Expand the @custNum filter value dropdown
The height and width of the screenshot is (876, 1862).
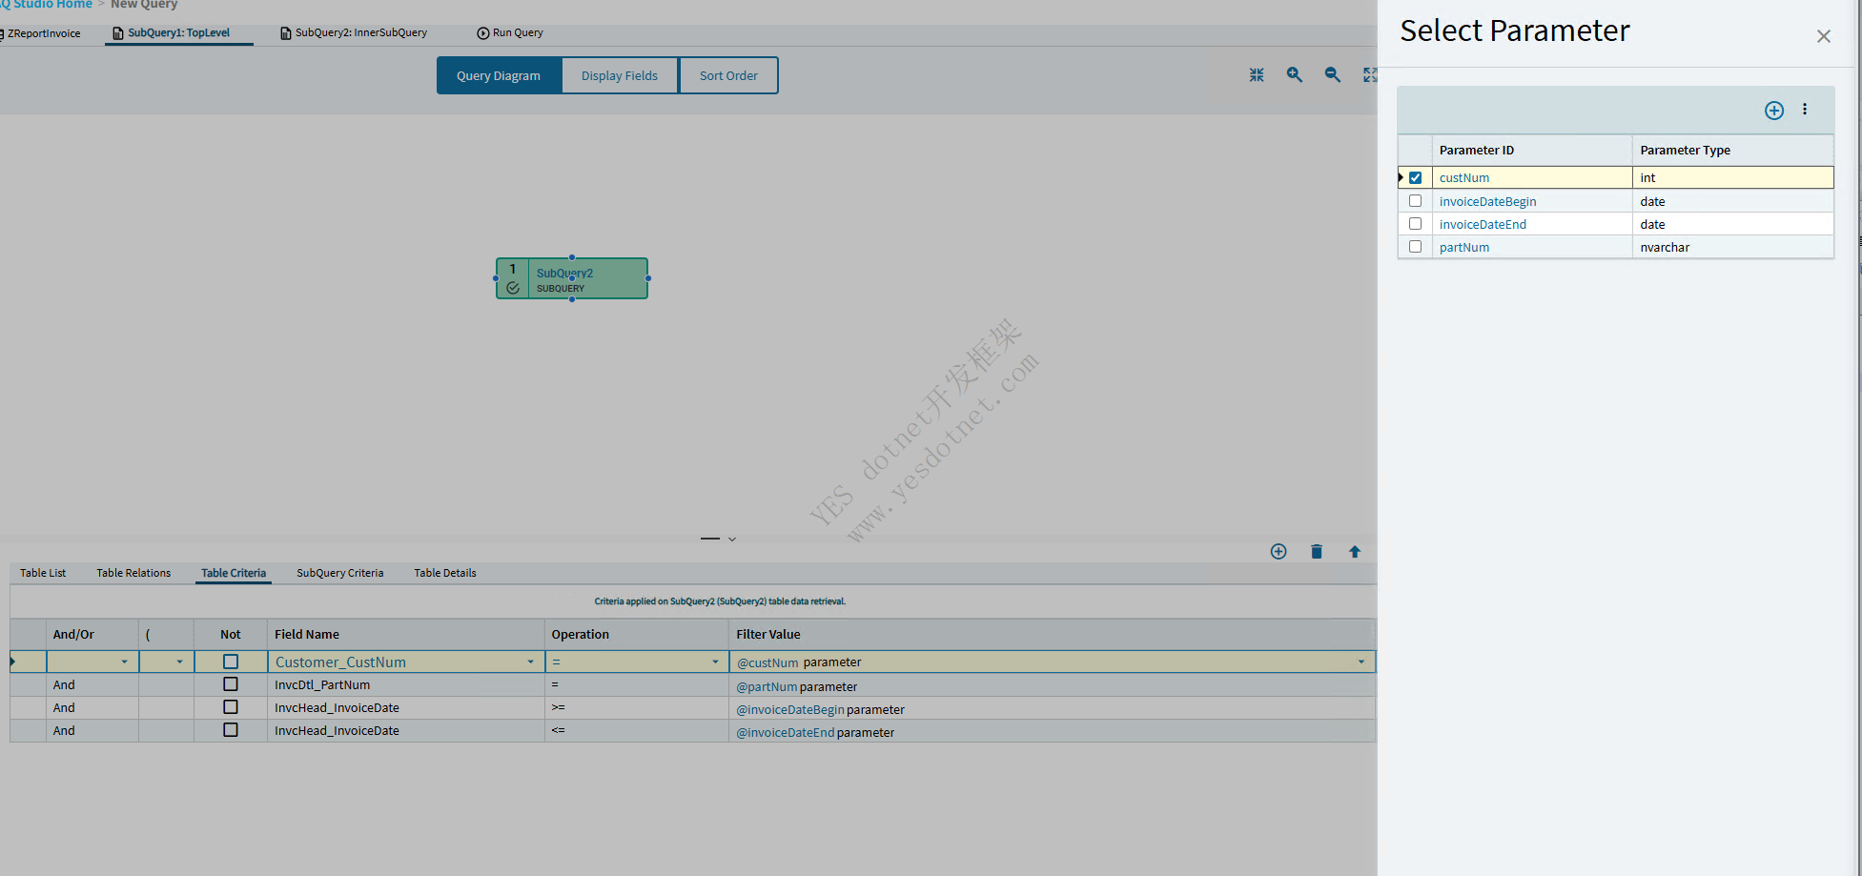pyautogui.click(x=1361, y=662)
